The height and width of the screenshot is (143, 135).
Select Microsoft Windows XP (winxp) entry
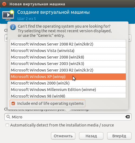click(x=68, y=77)
